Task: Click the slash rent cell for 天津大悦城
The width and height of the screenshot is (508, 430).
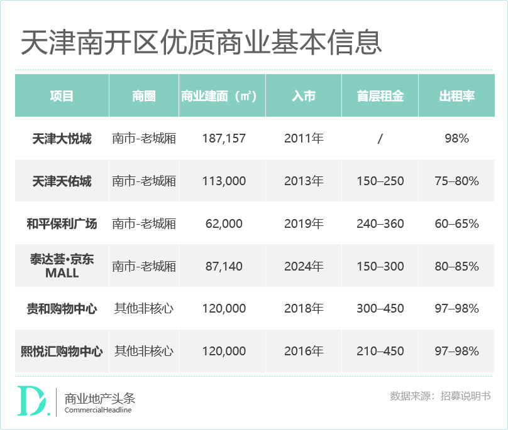Action: pyautogui.click(x=380, y=139)
